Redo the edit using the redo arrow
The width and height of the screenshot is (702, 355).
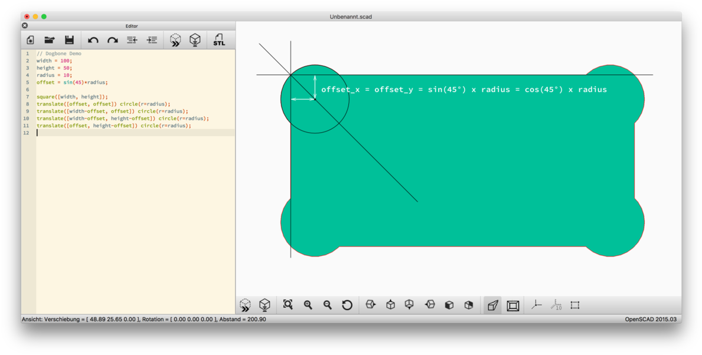click(112, 40)
